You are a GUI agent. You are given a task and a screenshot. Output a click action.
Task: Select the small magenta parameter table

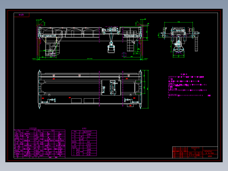pyautogui.click(x=84, y=143)
